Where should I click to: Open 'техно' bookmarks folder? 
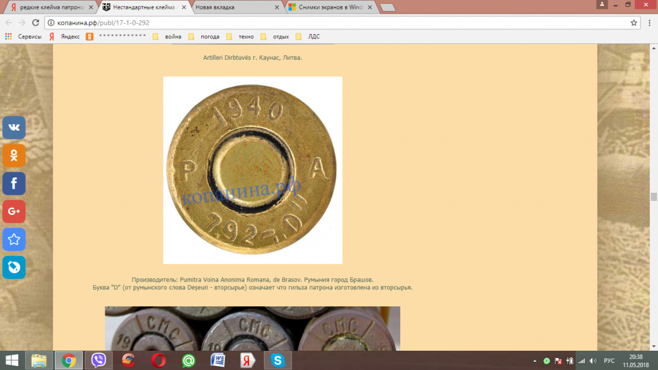[240, 37]
